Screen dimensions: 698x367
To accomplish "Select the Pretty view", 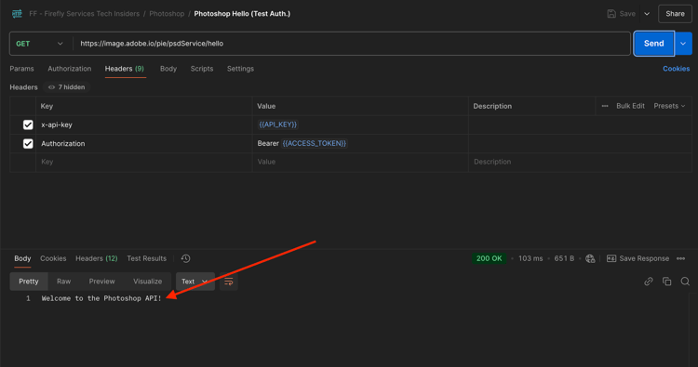I will click(29, 282).
